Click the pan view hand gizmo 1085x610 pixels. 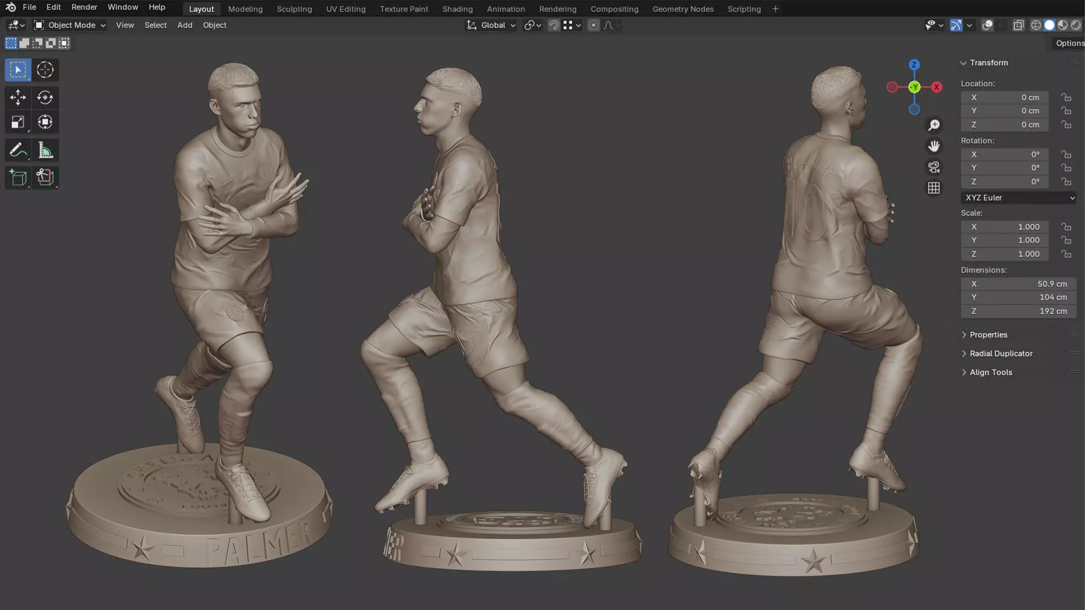(934, 146)
